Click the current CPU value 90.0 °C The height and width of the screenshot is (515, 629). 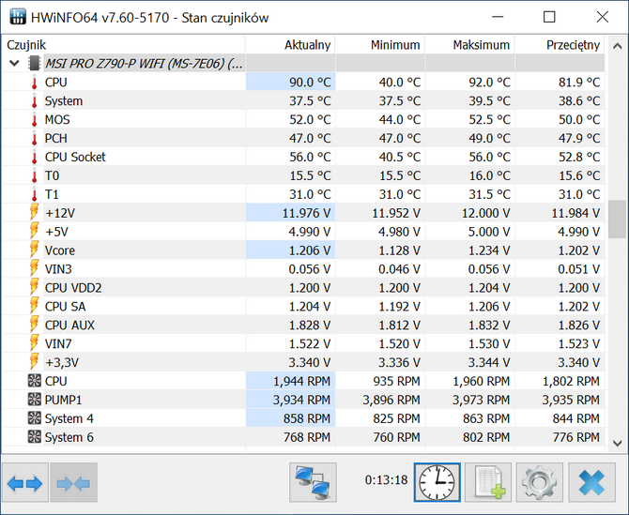[310, 83]
